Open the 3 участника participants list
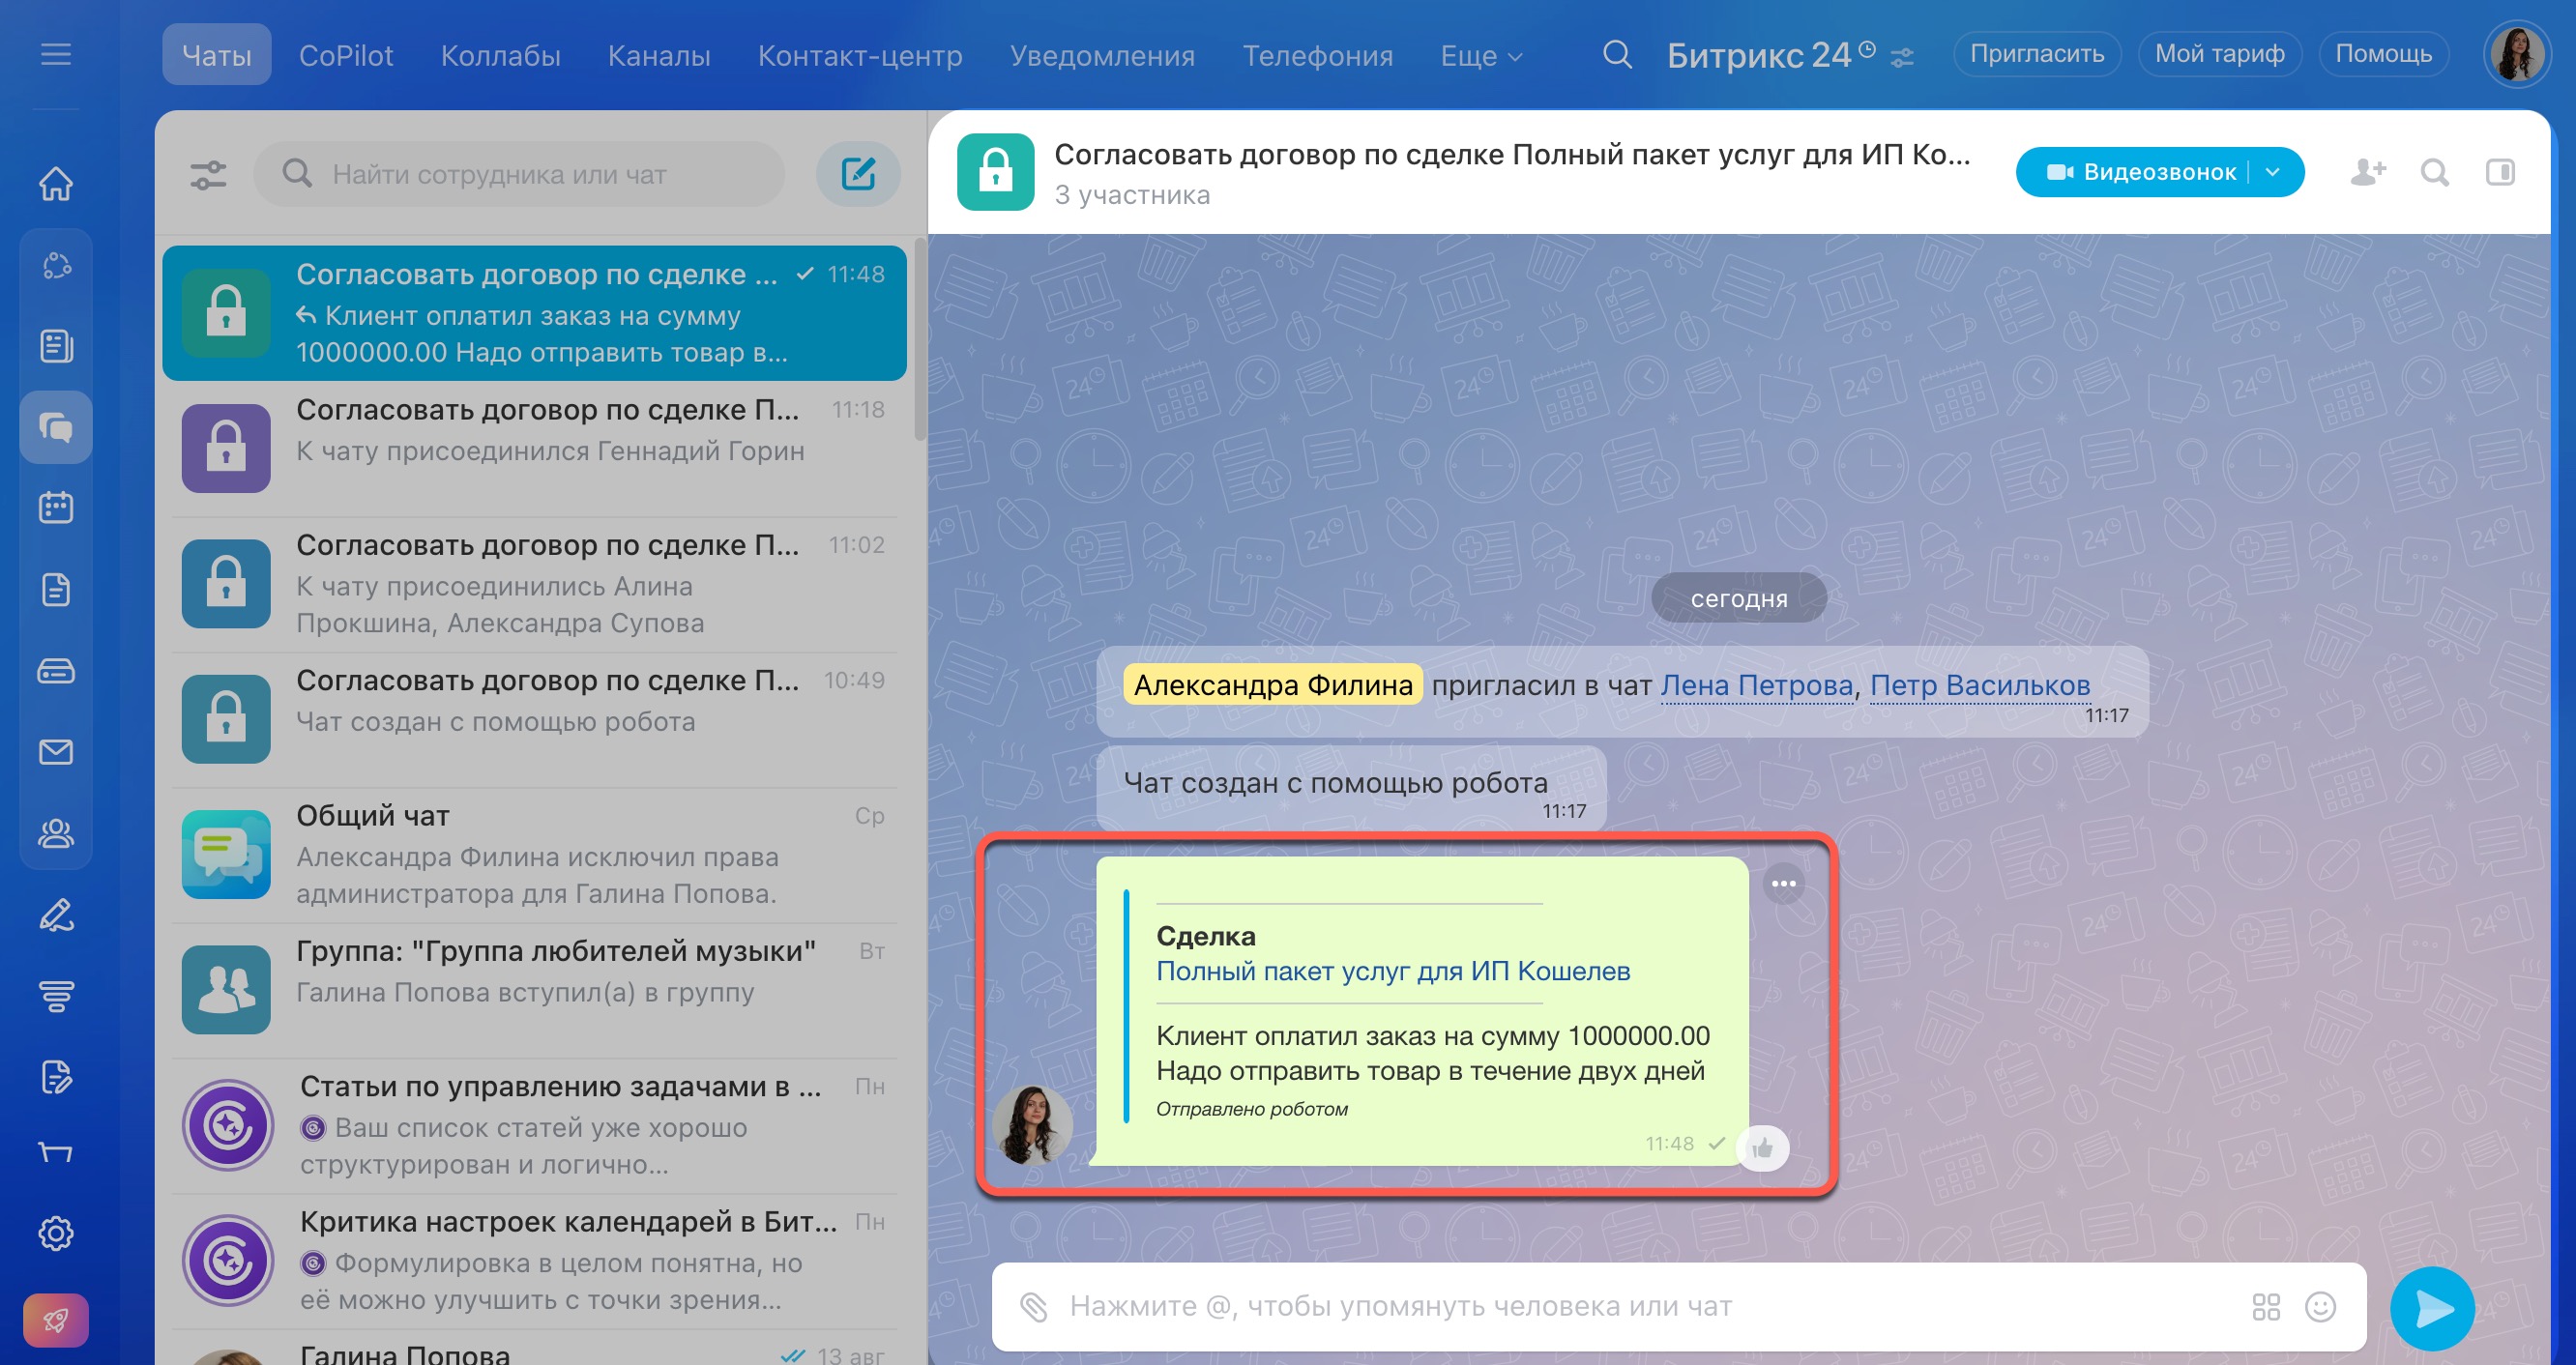The height and width of the screenshot is (1365, 2576). pyautogui.click(x=1132, y=195)
